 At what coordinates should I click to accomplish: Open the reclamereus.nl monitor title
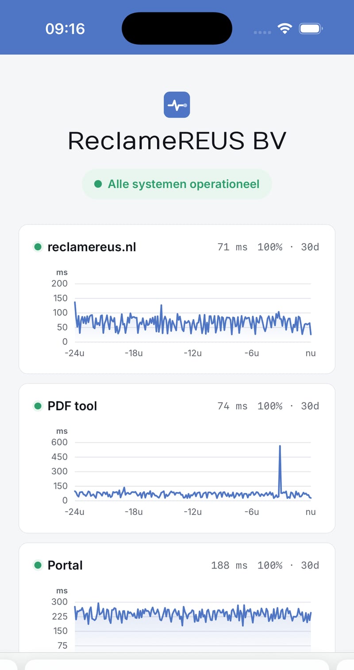pos(92,247)
